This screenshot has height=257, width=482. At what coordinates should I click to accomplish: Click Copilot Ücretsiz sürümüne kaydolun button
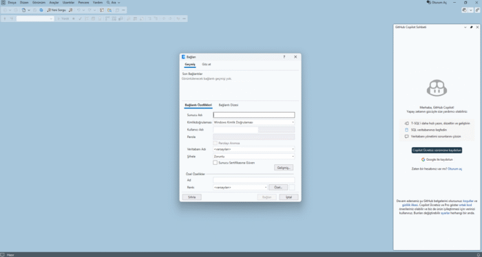click(437, 150)
